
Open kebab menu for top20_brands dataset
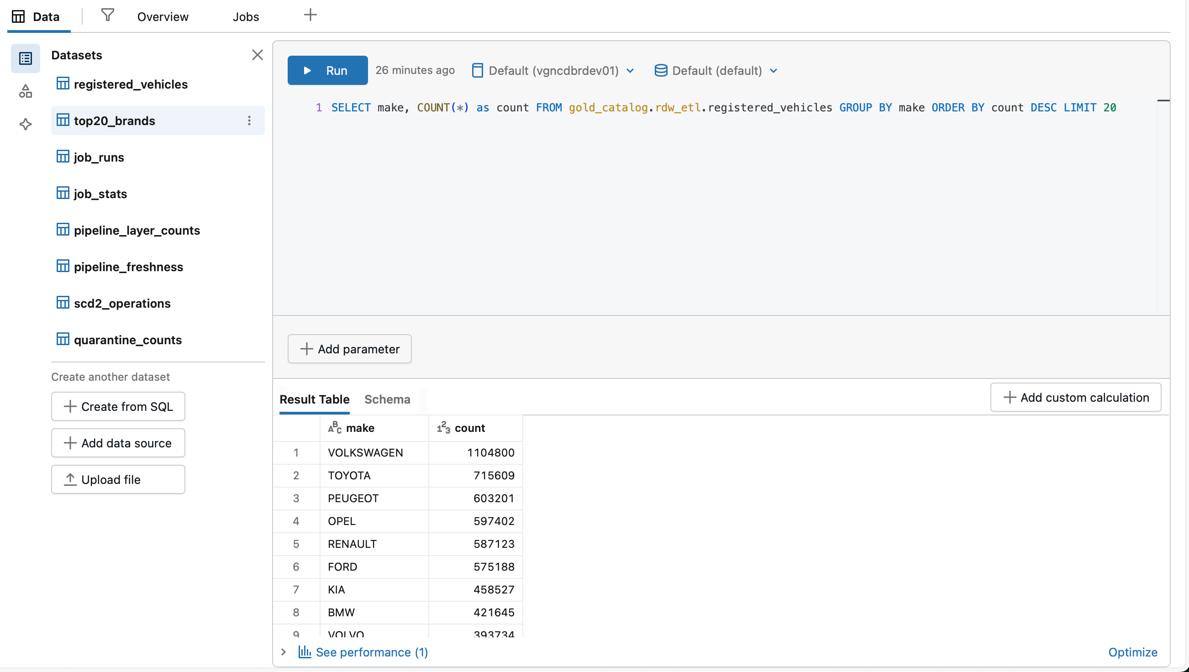249,121
